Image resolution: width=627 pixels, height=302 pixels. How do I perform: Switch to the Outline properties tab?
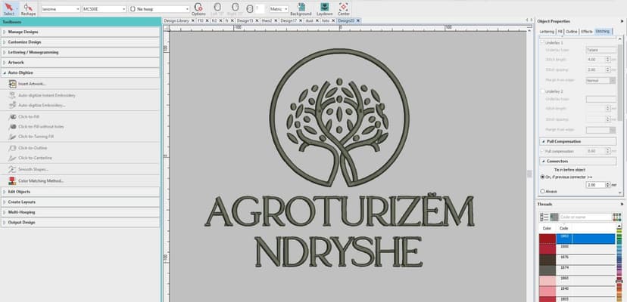[x=572, y=32]
